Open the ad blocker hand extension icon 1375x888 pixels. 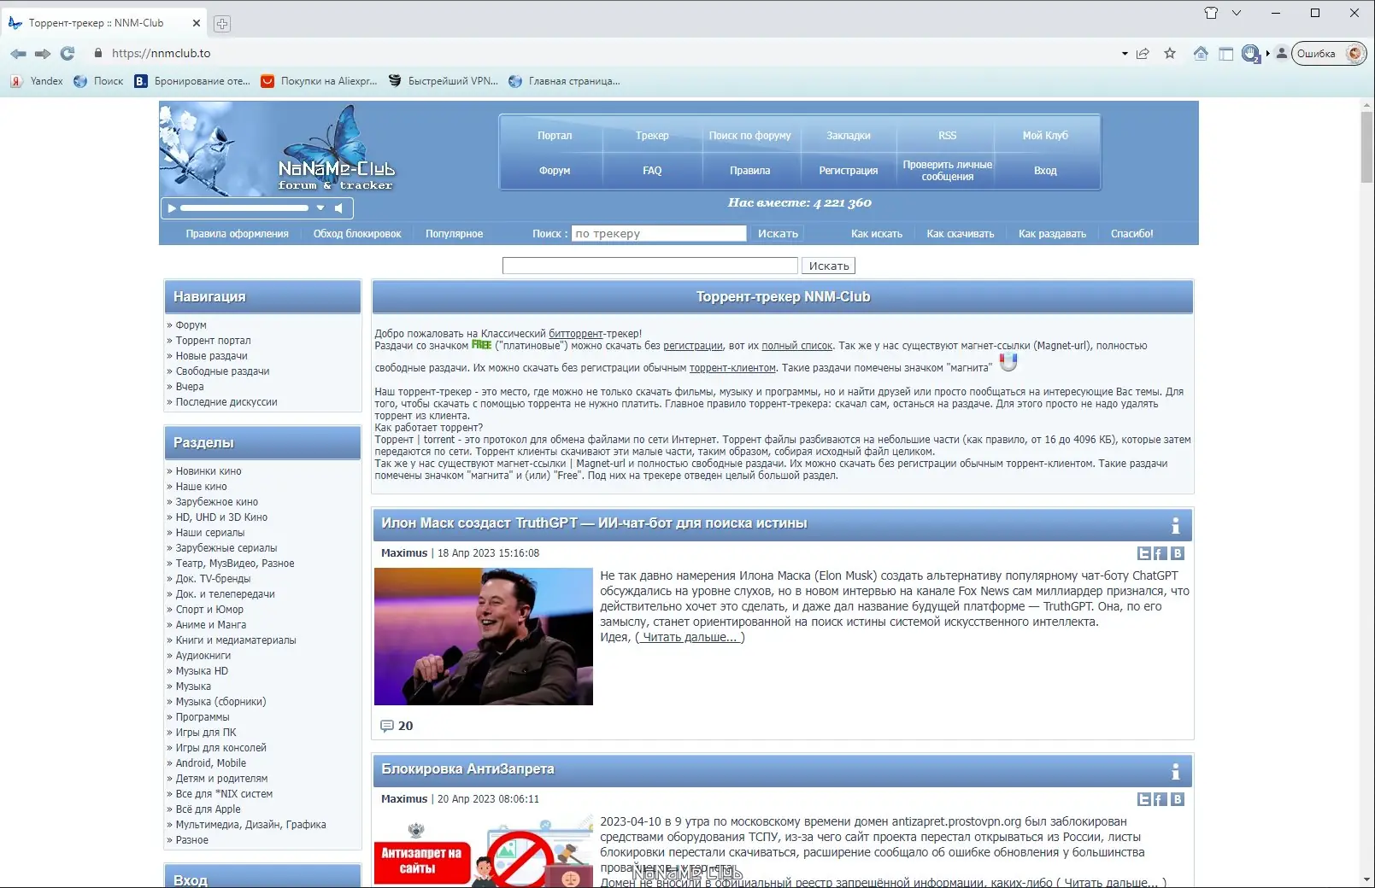click(1251, 54)
